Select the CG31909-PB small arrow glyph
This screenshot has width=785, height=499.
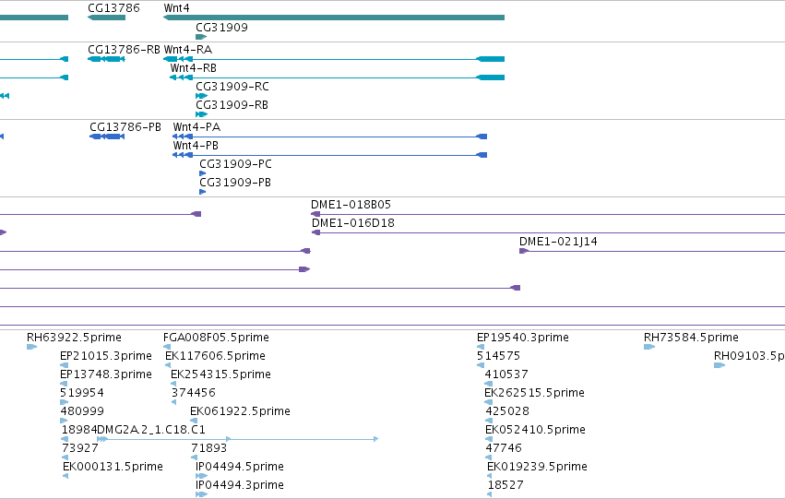point(202,192)
